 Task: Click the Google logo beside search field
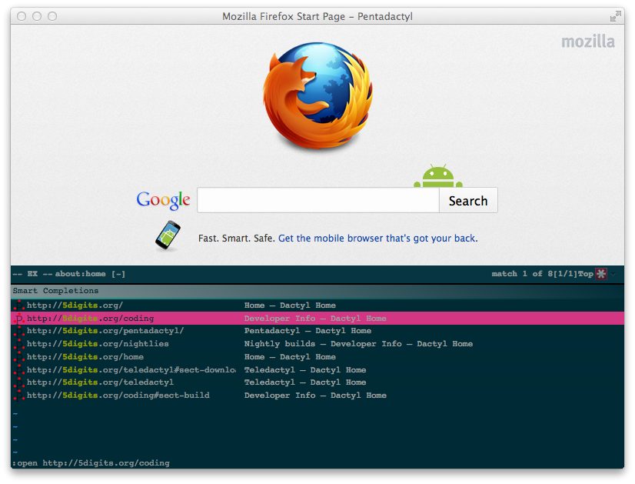click(x=163, y=200)
